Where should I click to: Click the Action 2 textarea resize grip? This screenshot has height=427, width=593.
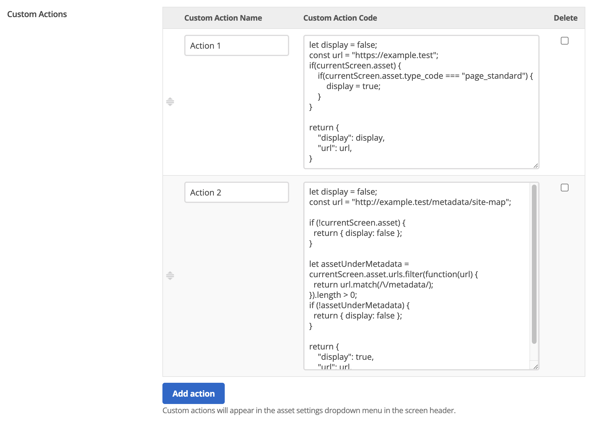coord(535,367)
